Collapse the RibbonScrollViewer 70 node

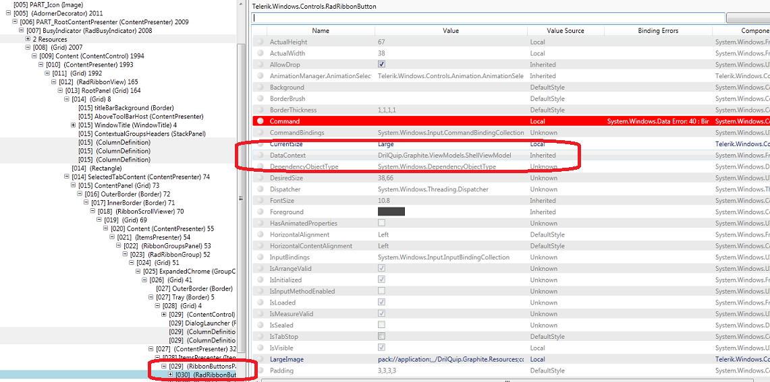[93, 212]
